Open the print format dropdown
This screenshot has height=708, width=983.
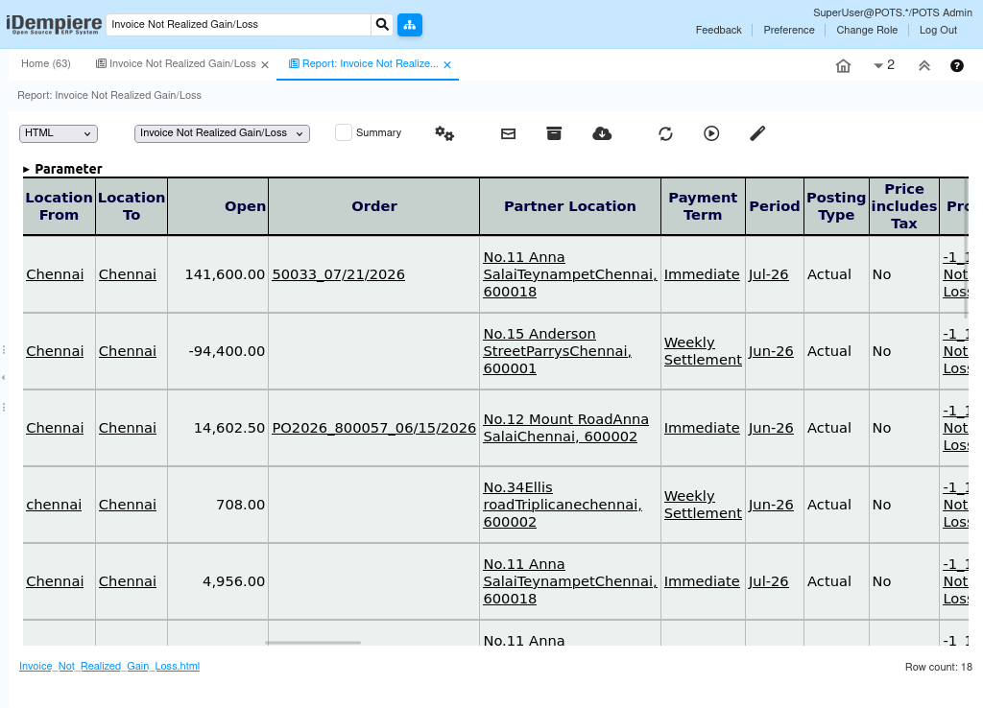coord(222,133)
